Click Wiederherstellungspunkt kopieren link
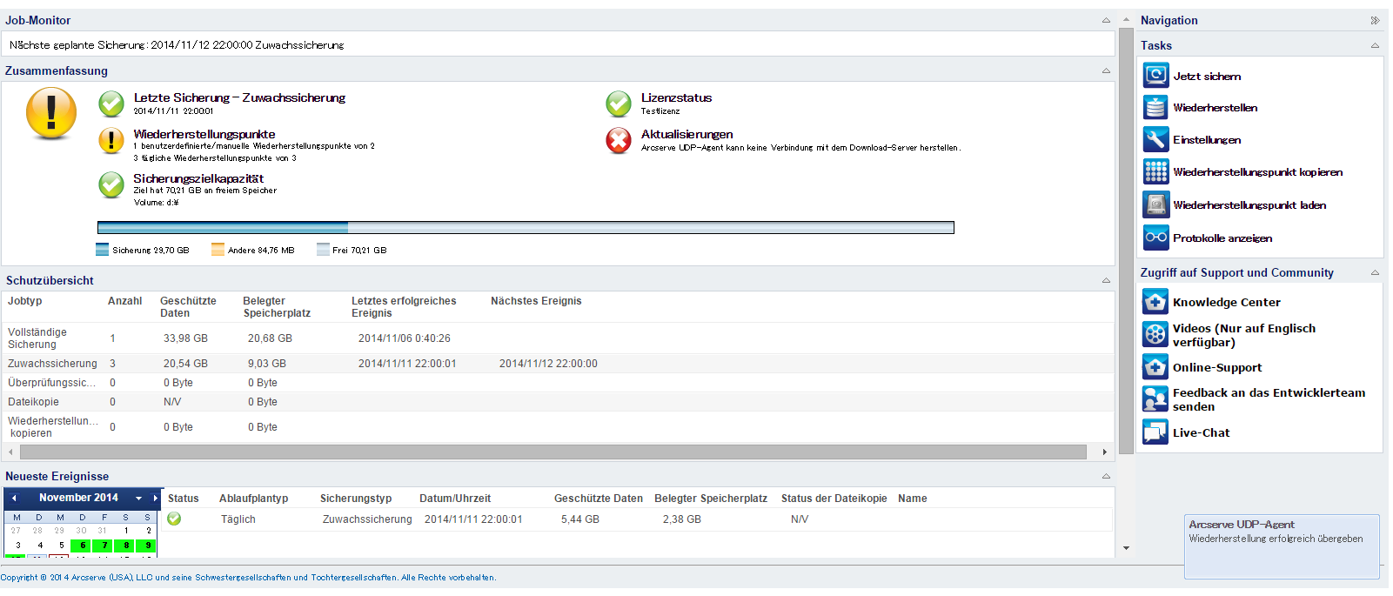The width and height of the screenshot is (1393, 596). tap(1257, 172)
